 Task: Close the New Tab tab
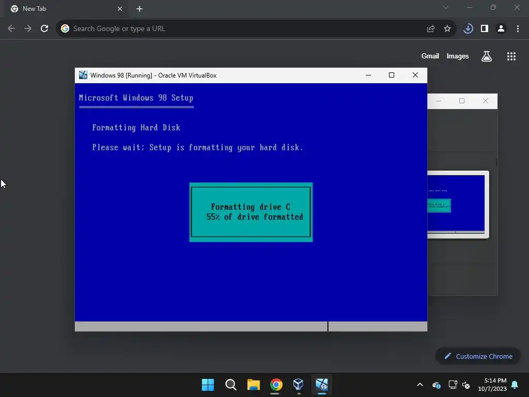point(120,9)
